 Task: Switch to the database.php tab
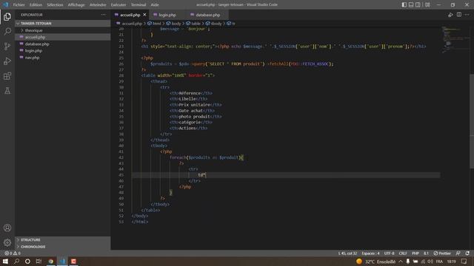pyautogui.click(x=208, y=15)
